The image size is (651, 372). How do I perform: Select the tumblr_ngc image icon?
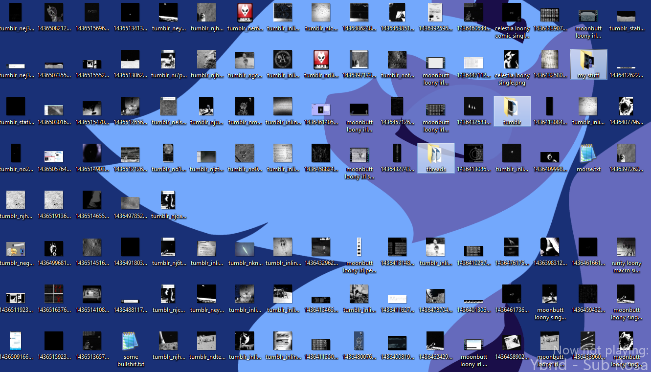click(x=245, y=60)
